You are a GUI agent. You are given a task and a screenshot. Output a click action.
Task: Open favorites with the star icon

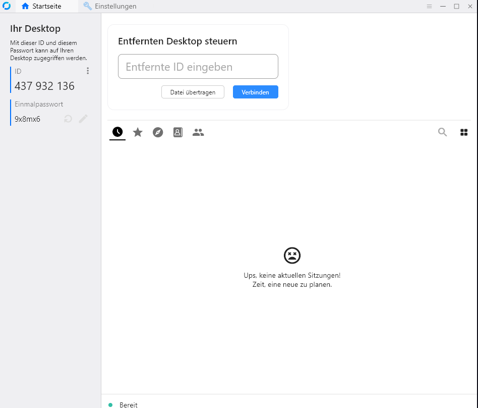[138, 132]
